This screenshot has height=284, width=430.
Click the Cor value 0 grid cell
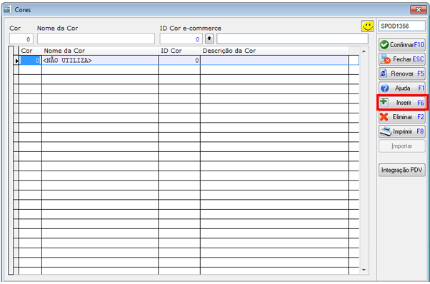click(x=30, y=60)
